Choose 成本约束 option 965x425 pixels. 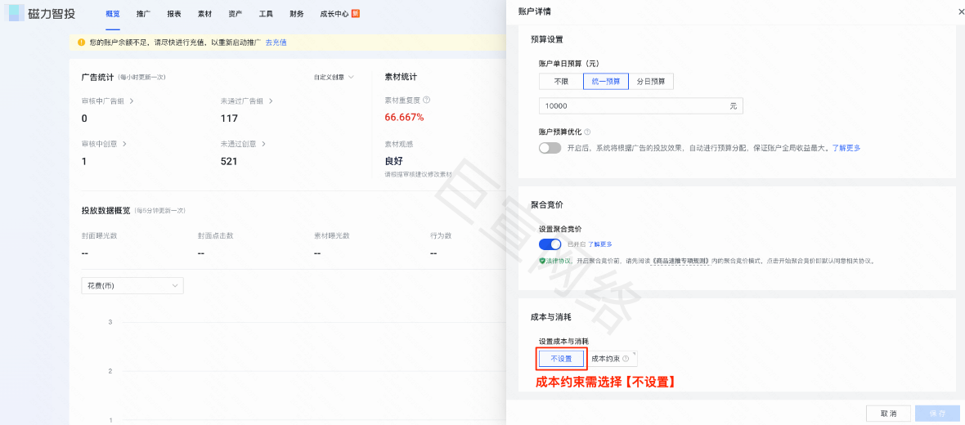coord(611,359)
